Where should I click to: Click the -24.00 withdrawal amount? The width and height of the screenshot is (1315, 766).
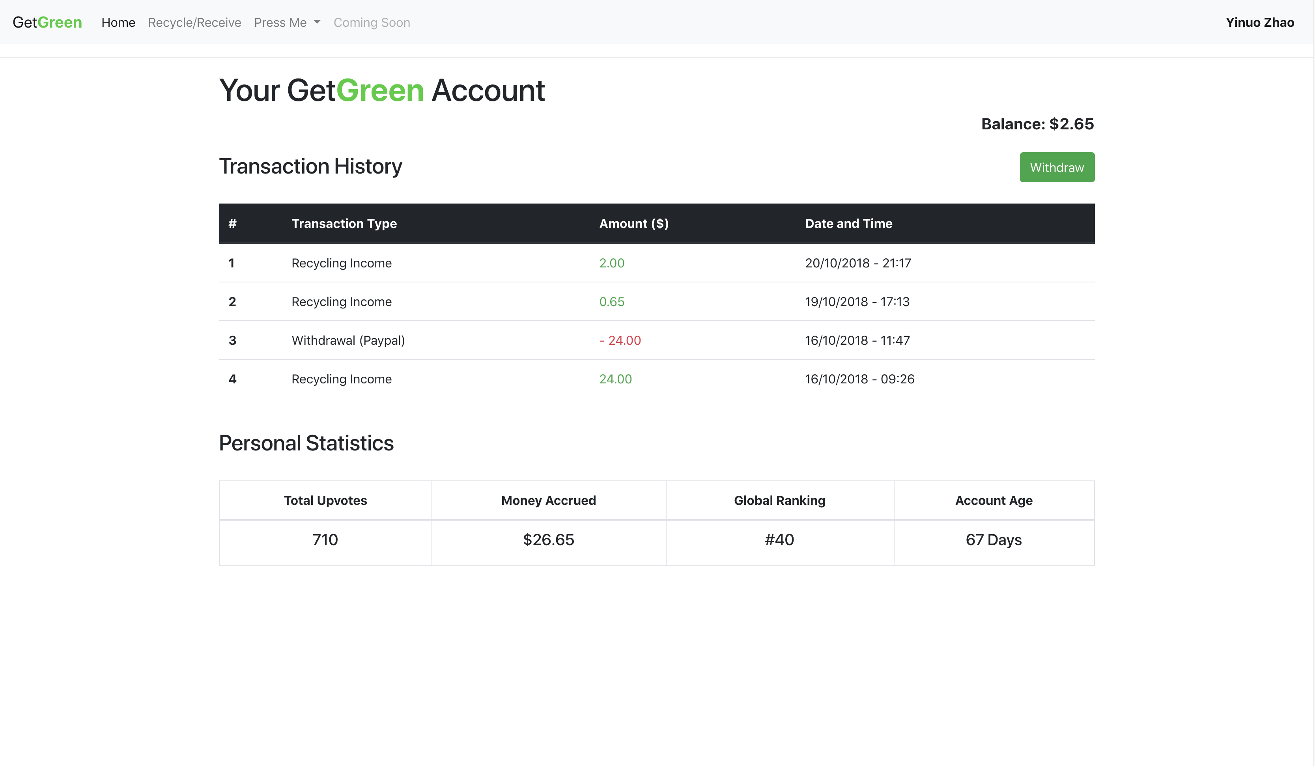pyautogui.click(x=620, y=340)
